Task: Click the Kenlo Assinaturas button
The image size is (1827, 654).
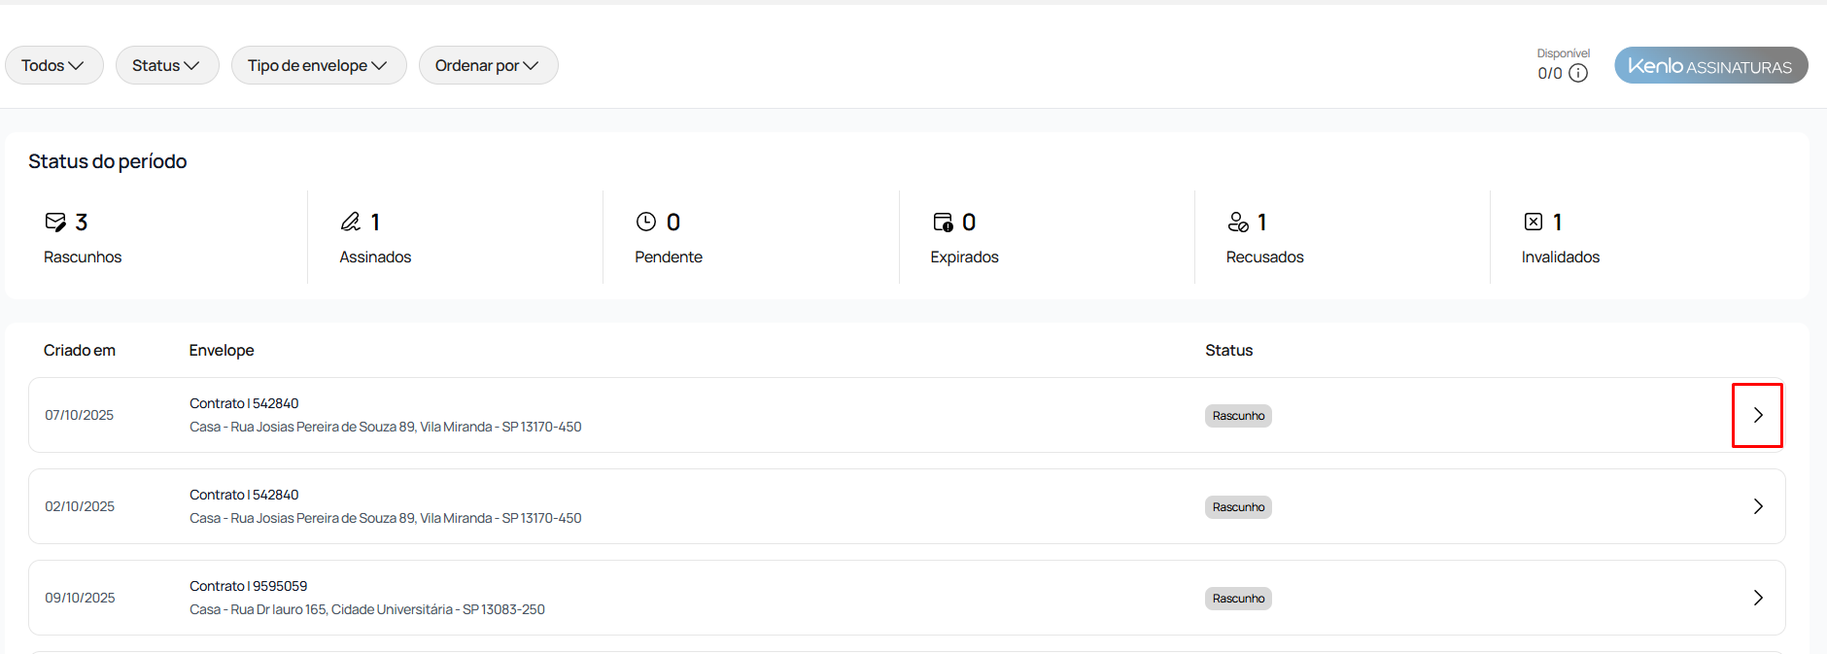Action: click(1710, 65)
